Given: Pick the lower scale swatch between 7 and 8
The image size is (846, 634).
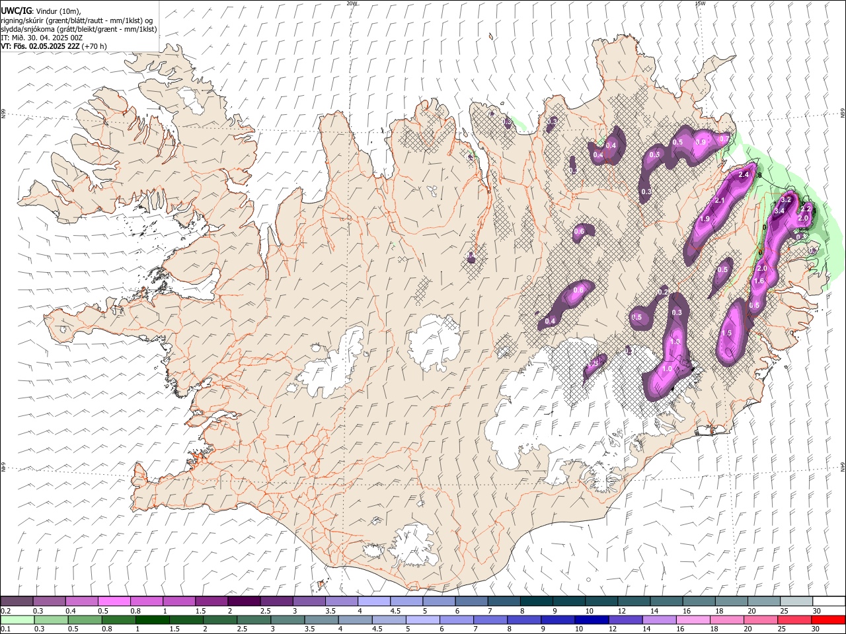Looking at the screenshot, I should pos(489,619).
